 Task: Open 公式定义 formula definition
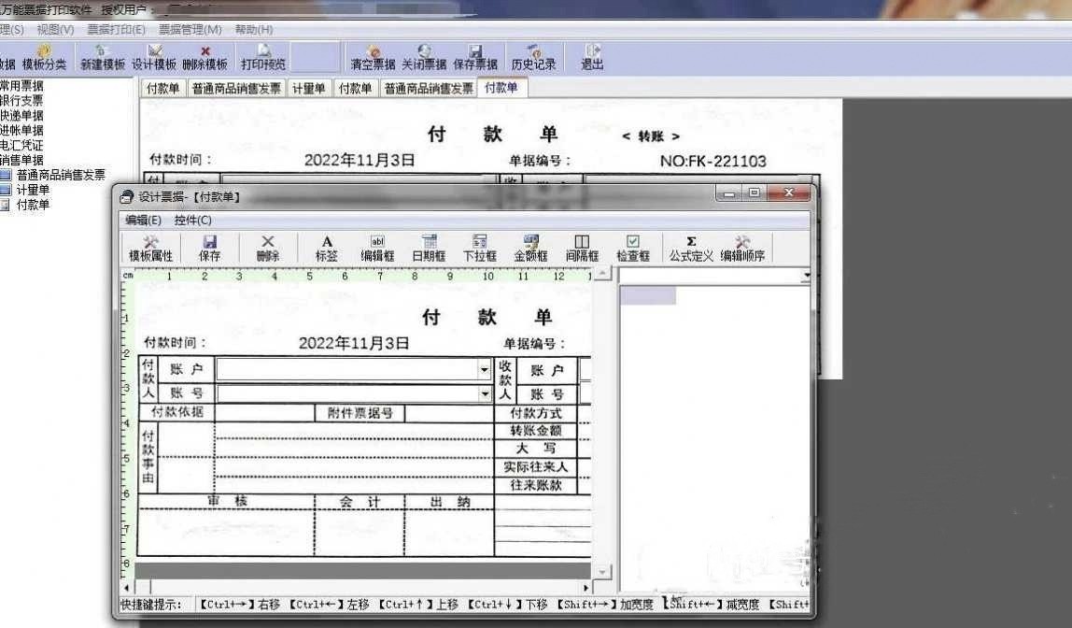[x=691, y=249]
